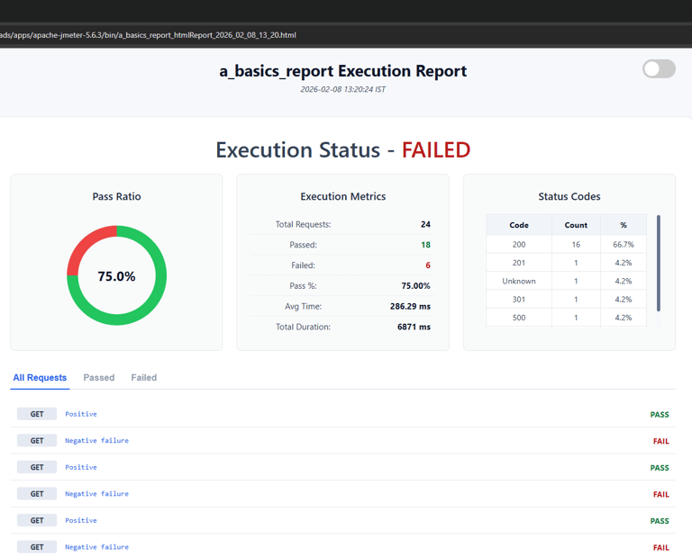Image resolution: width=692 pixels, height=557 pixels.
Task: Click the Code column header
Action: click(519, 225)
